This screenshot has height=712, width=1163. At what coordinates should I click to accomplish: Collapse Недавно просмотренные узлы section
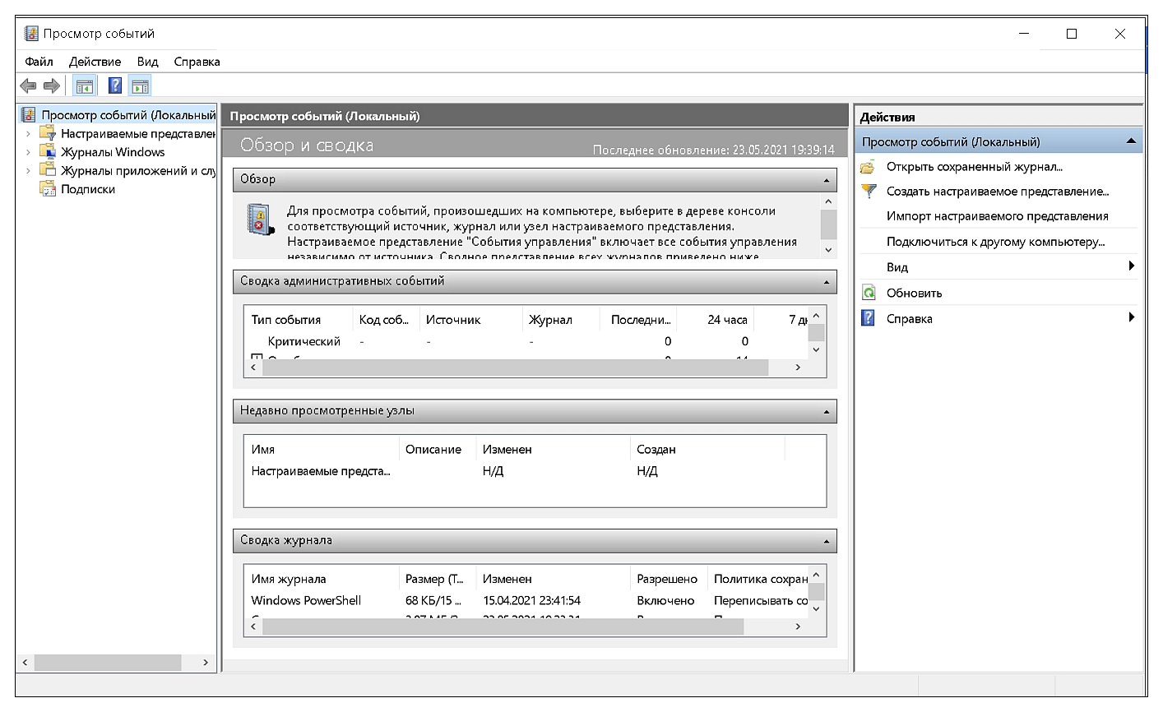[x=827, y=412]
